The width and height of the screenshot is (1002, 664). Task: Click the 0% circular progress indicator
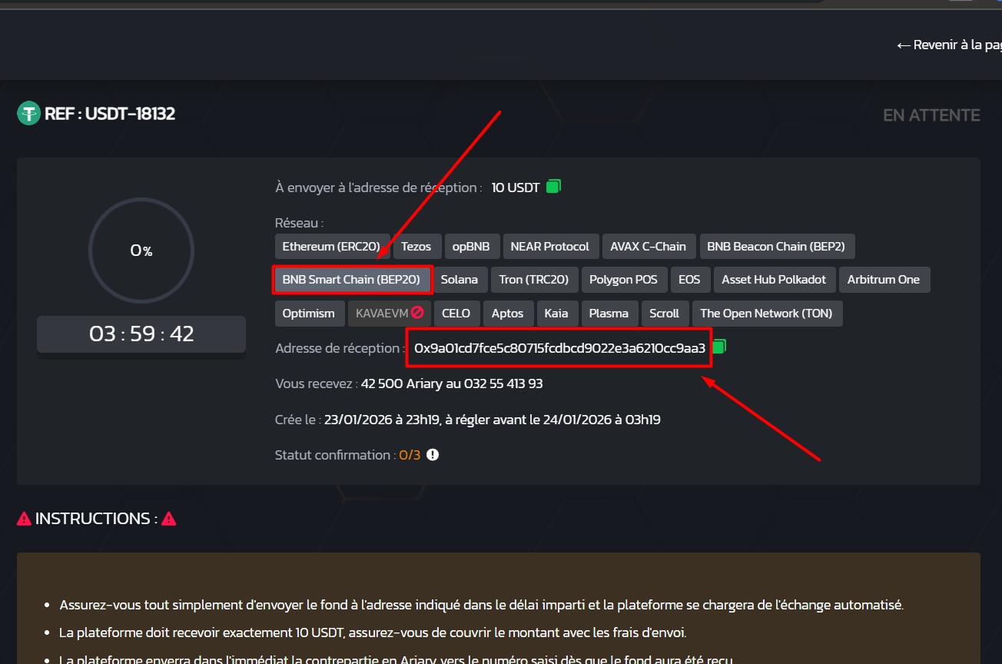pyautogui.click(x=141, y=251)
